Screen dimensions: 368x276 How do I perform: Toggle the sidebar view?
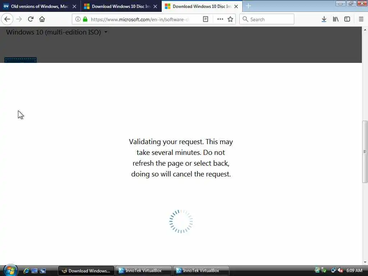(x=347, y=19)
